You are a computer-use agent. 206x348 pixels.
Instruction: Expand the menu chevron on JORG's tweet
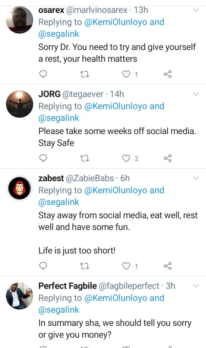pos(196,94)
